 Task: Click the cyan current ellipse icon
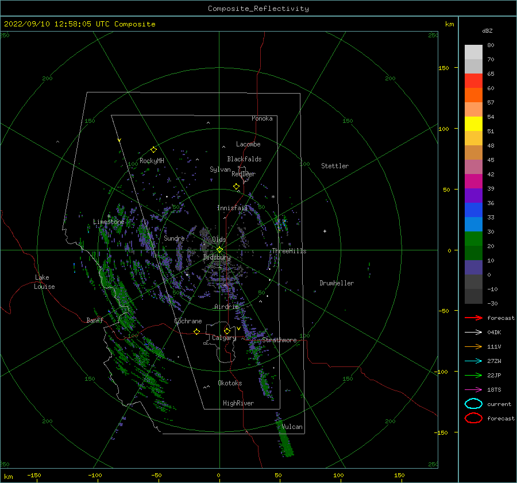click(473, 404)
